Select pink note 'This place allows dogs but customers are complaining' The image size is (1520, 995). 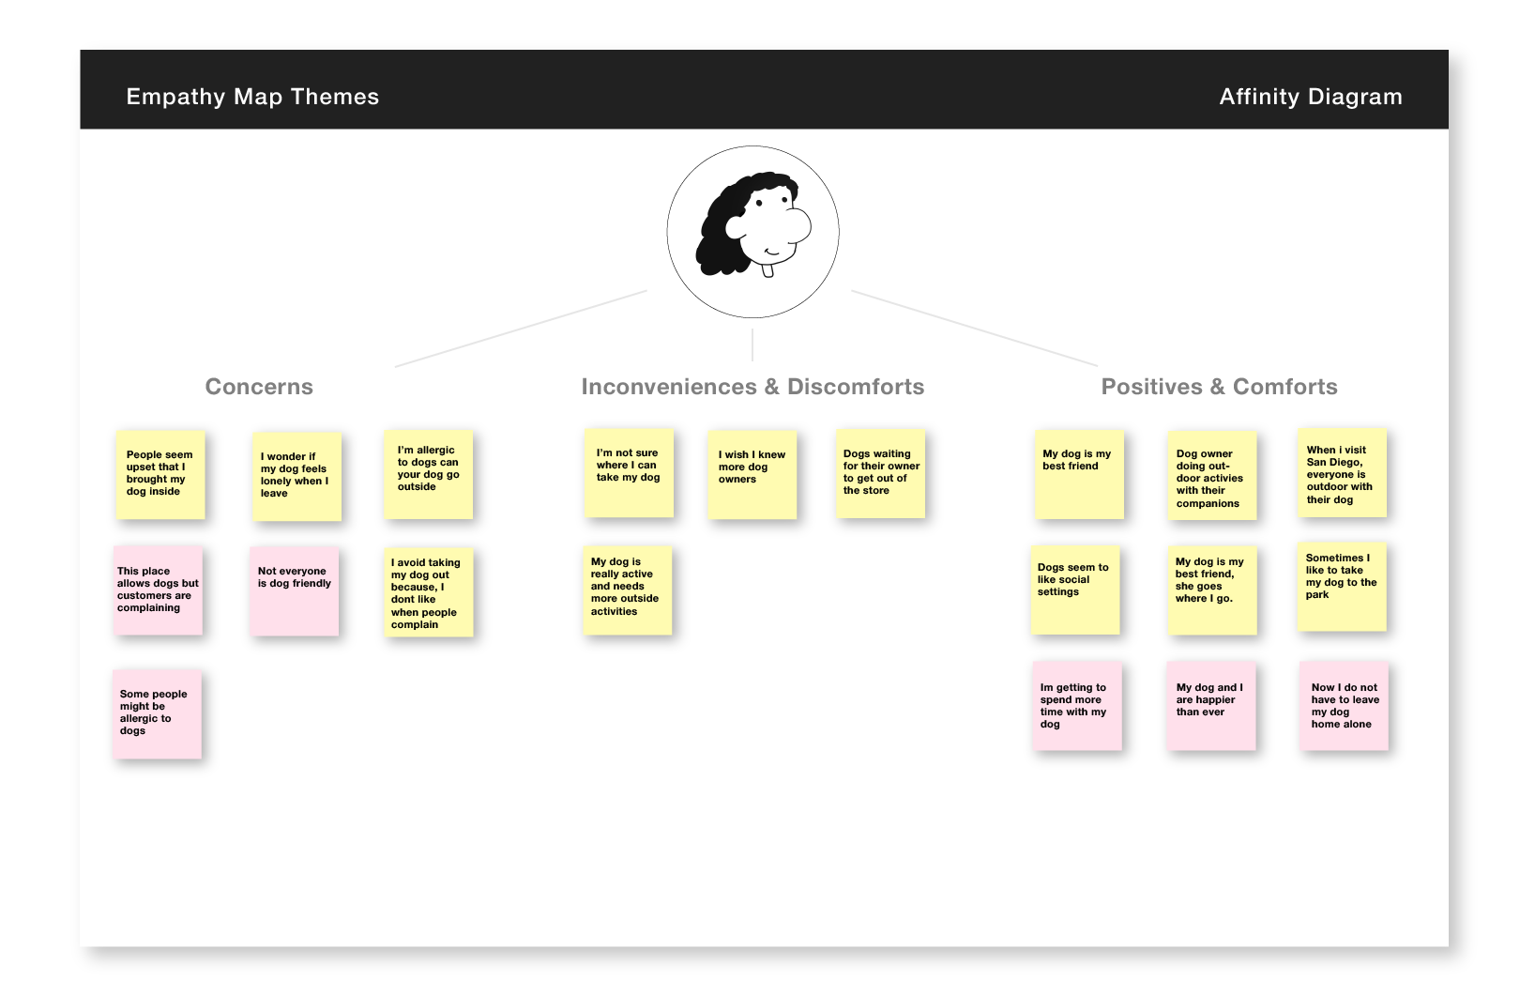[x=159, y=590]
